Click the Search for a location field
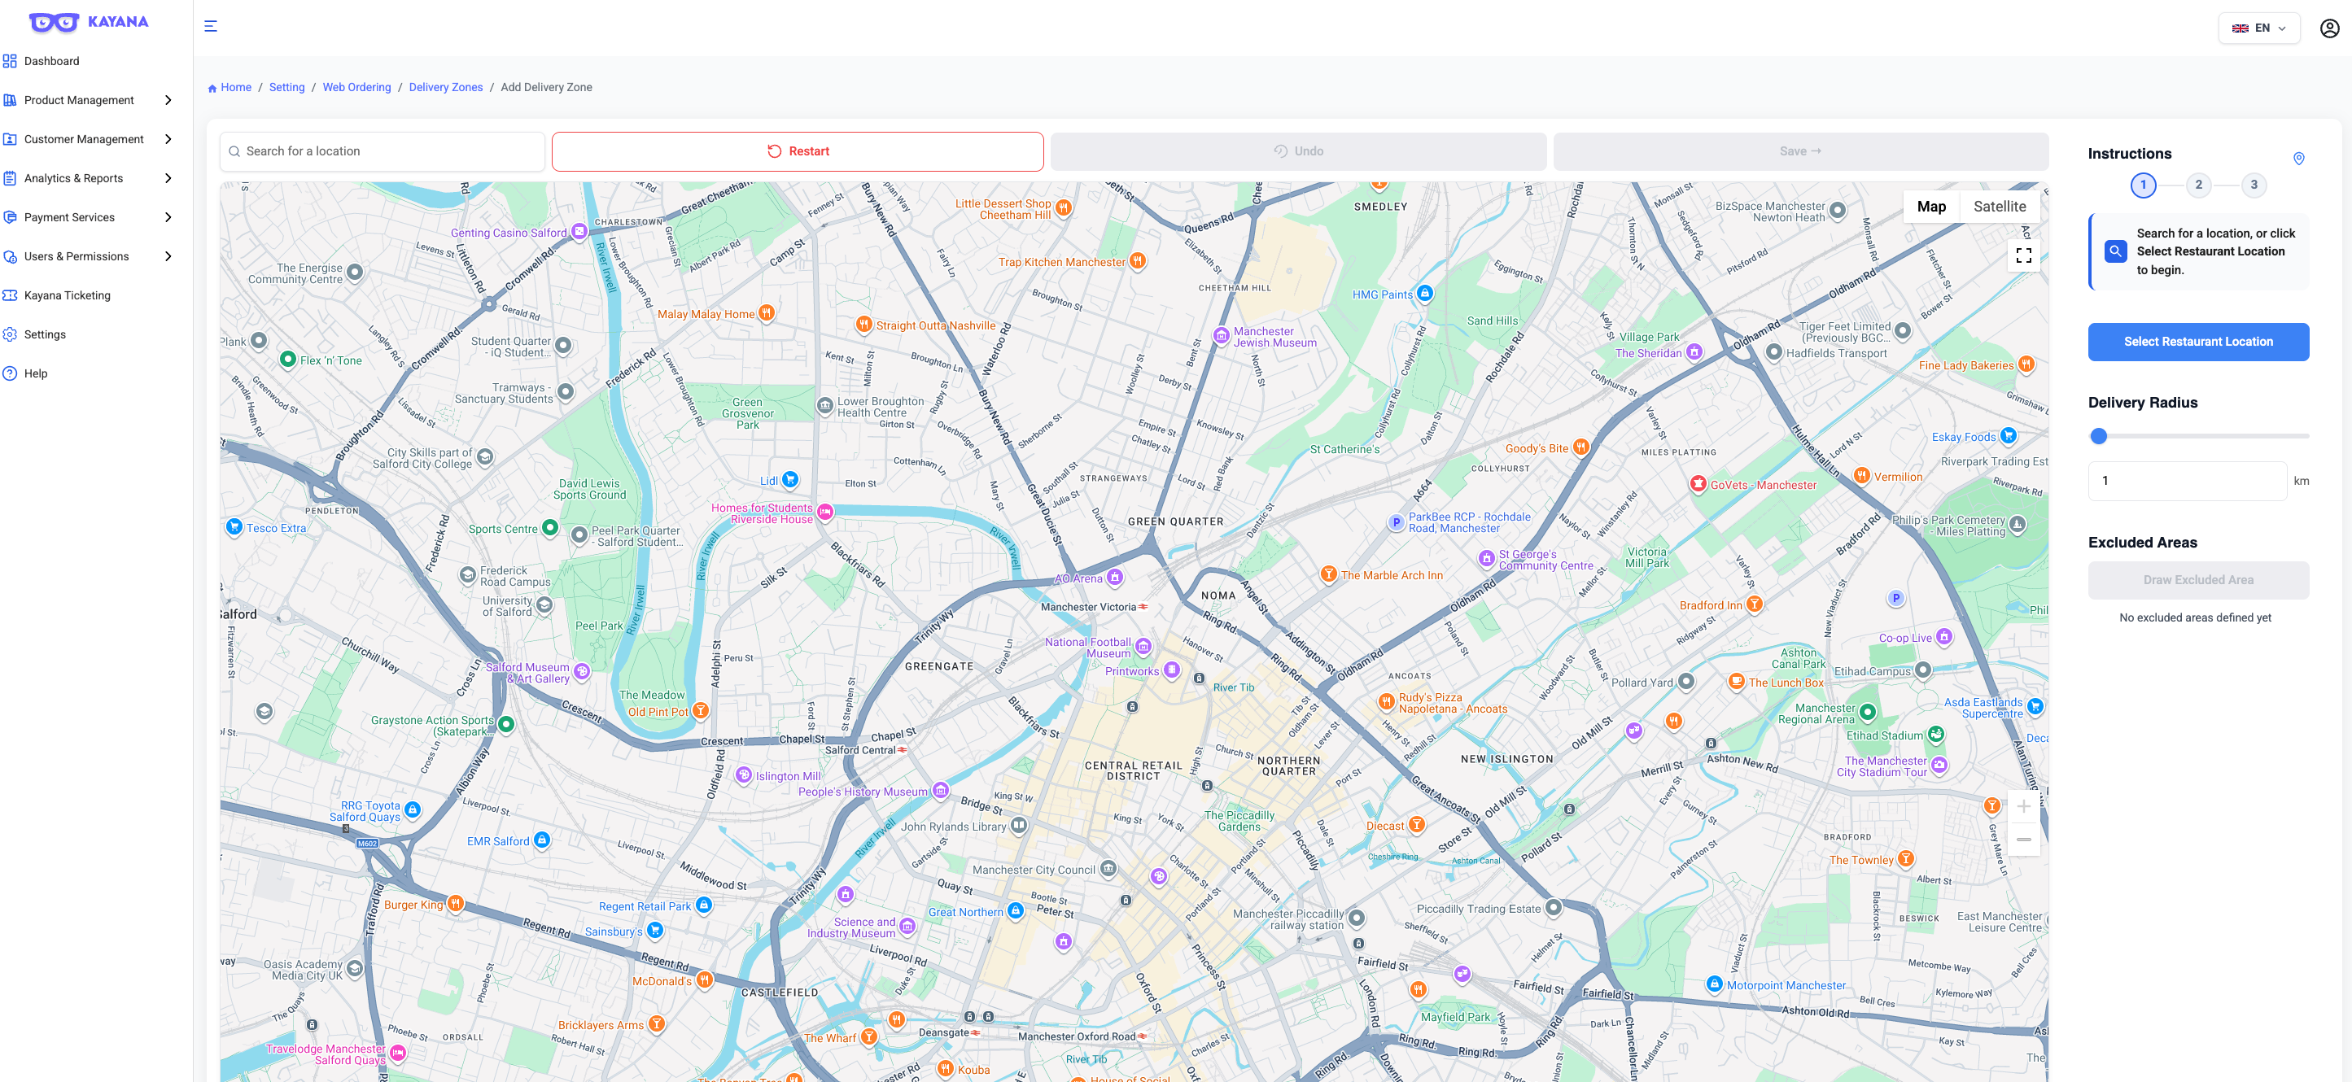The width and height of the screenshot is (2352, 1082). pyautogui.click(x=382, y=151)
